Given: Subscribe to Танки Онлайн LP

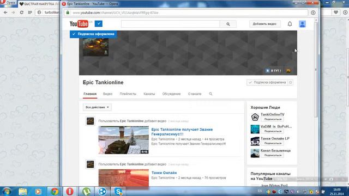Looking at the screenshot, I should pos(273,143).
